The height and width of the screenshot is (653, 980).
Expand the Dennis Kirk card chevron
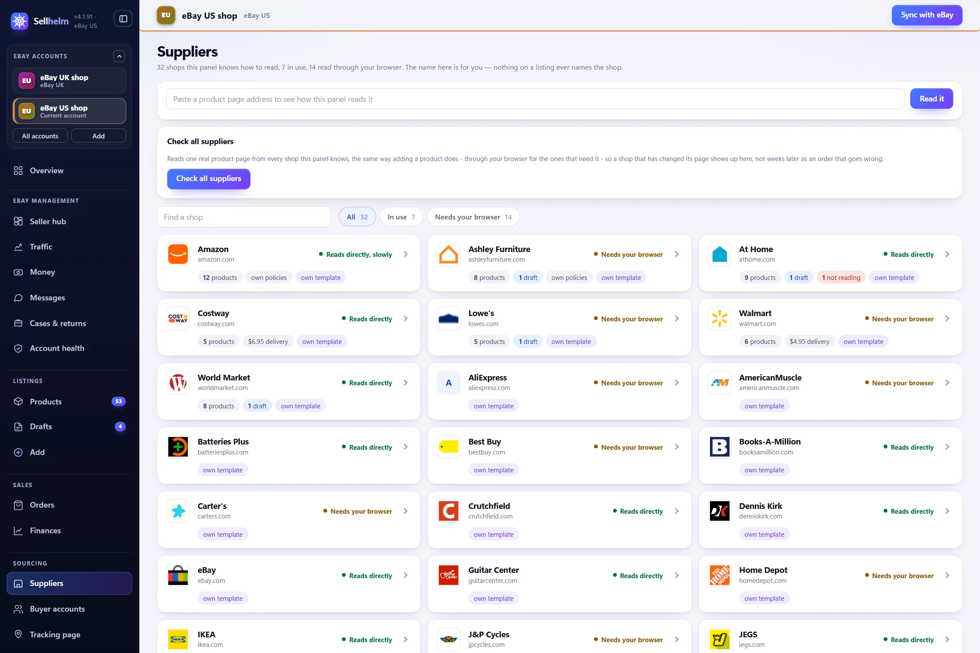[x=947, y=511]
